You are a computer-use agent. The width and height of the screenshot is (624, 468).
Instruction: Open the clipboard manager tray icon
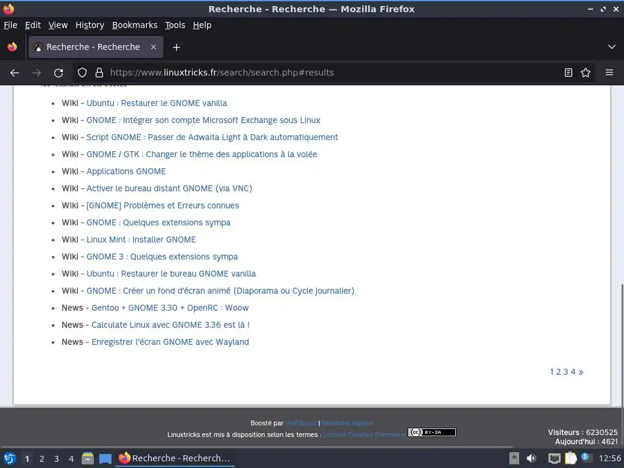(570, 458)
